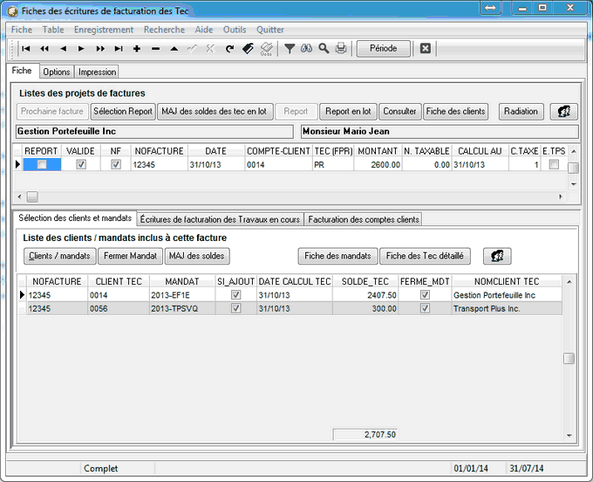Click the invoice grid horizontal scrollbar thumb

[x=32, y=196]
